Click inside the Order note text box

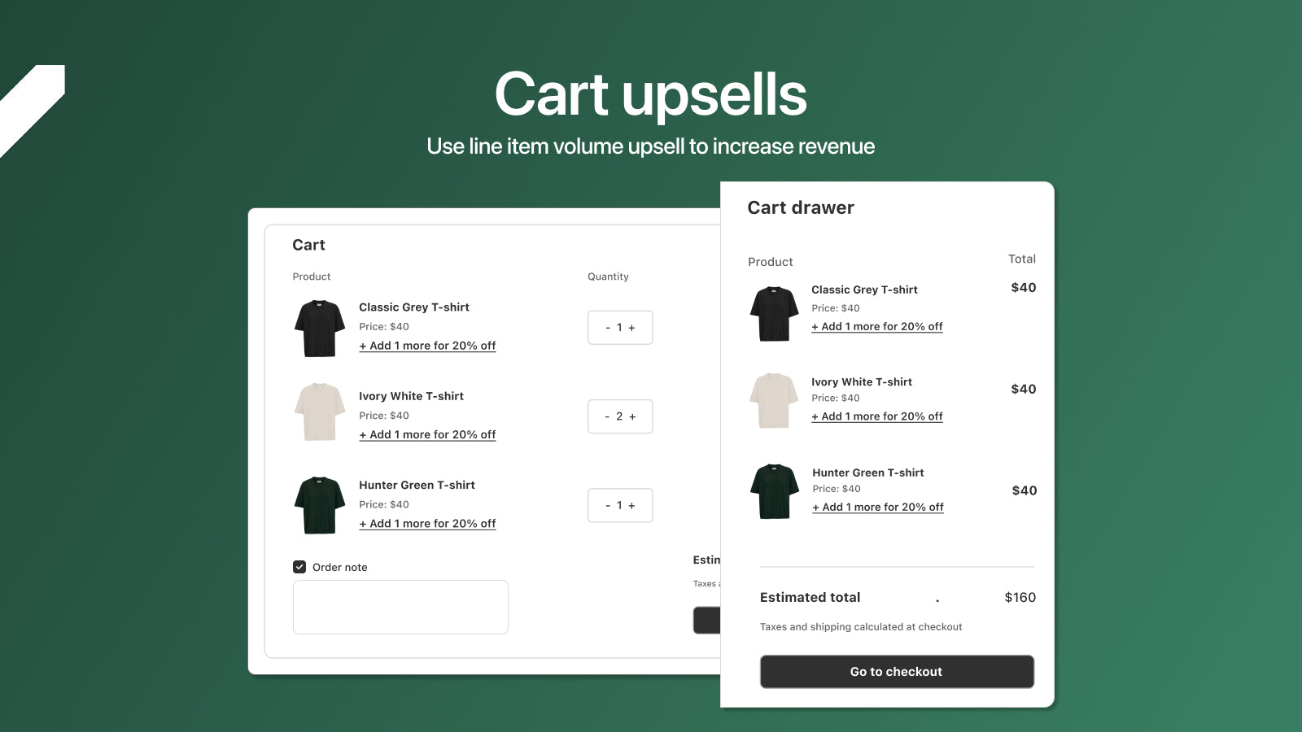click(x=400, y=607)
